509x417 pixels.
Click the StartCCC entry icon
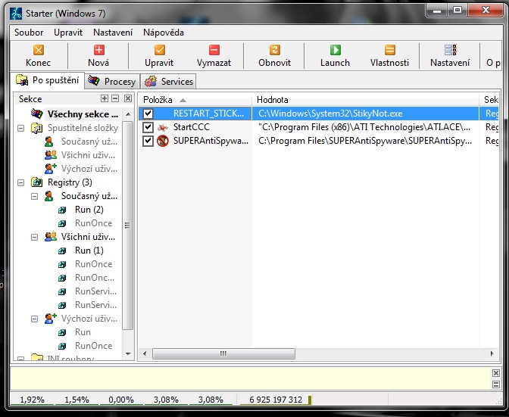click(163, 127)
